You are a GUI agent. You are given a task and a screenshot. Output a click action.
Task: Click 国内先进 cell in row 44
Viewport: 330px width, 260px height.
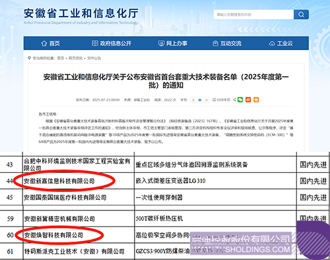coord(313,181)
